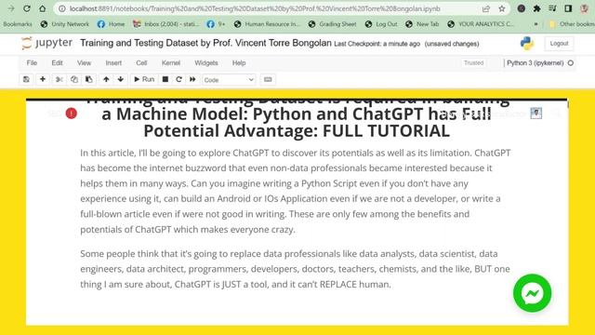
Task: Click the Run cell button
Action: click(x=144, y=79)
